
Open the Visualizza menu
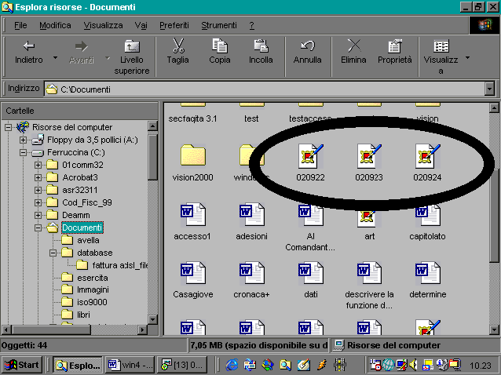(x=103, y=25)
